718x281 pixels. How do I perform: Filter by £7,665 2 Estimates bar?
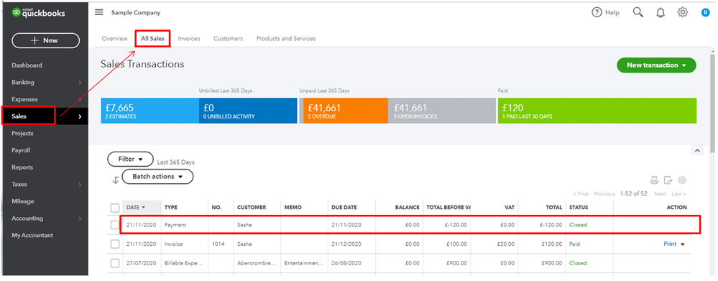click(x=149, y=111)
